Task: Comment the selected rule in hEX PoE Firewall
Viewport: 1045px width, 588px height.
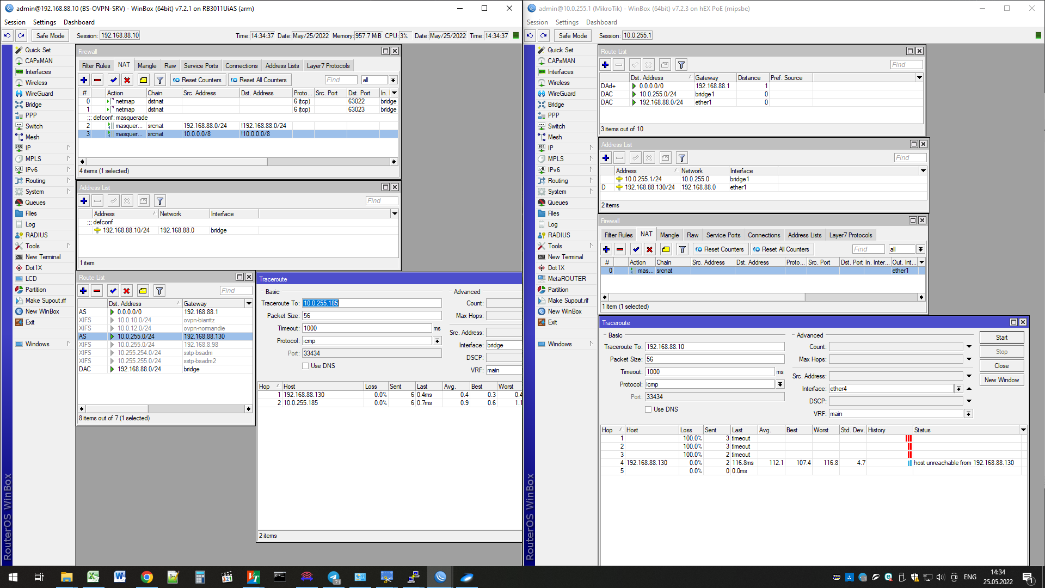Action: tap(666, 249)
